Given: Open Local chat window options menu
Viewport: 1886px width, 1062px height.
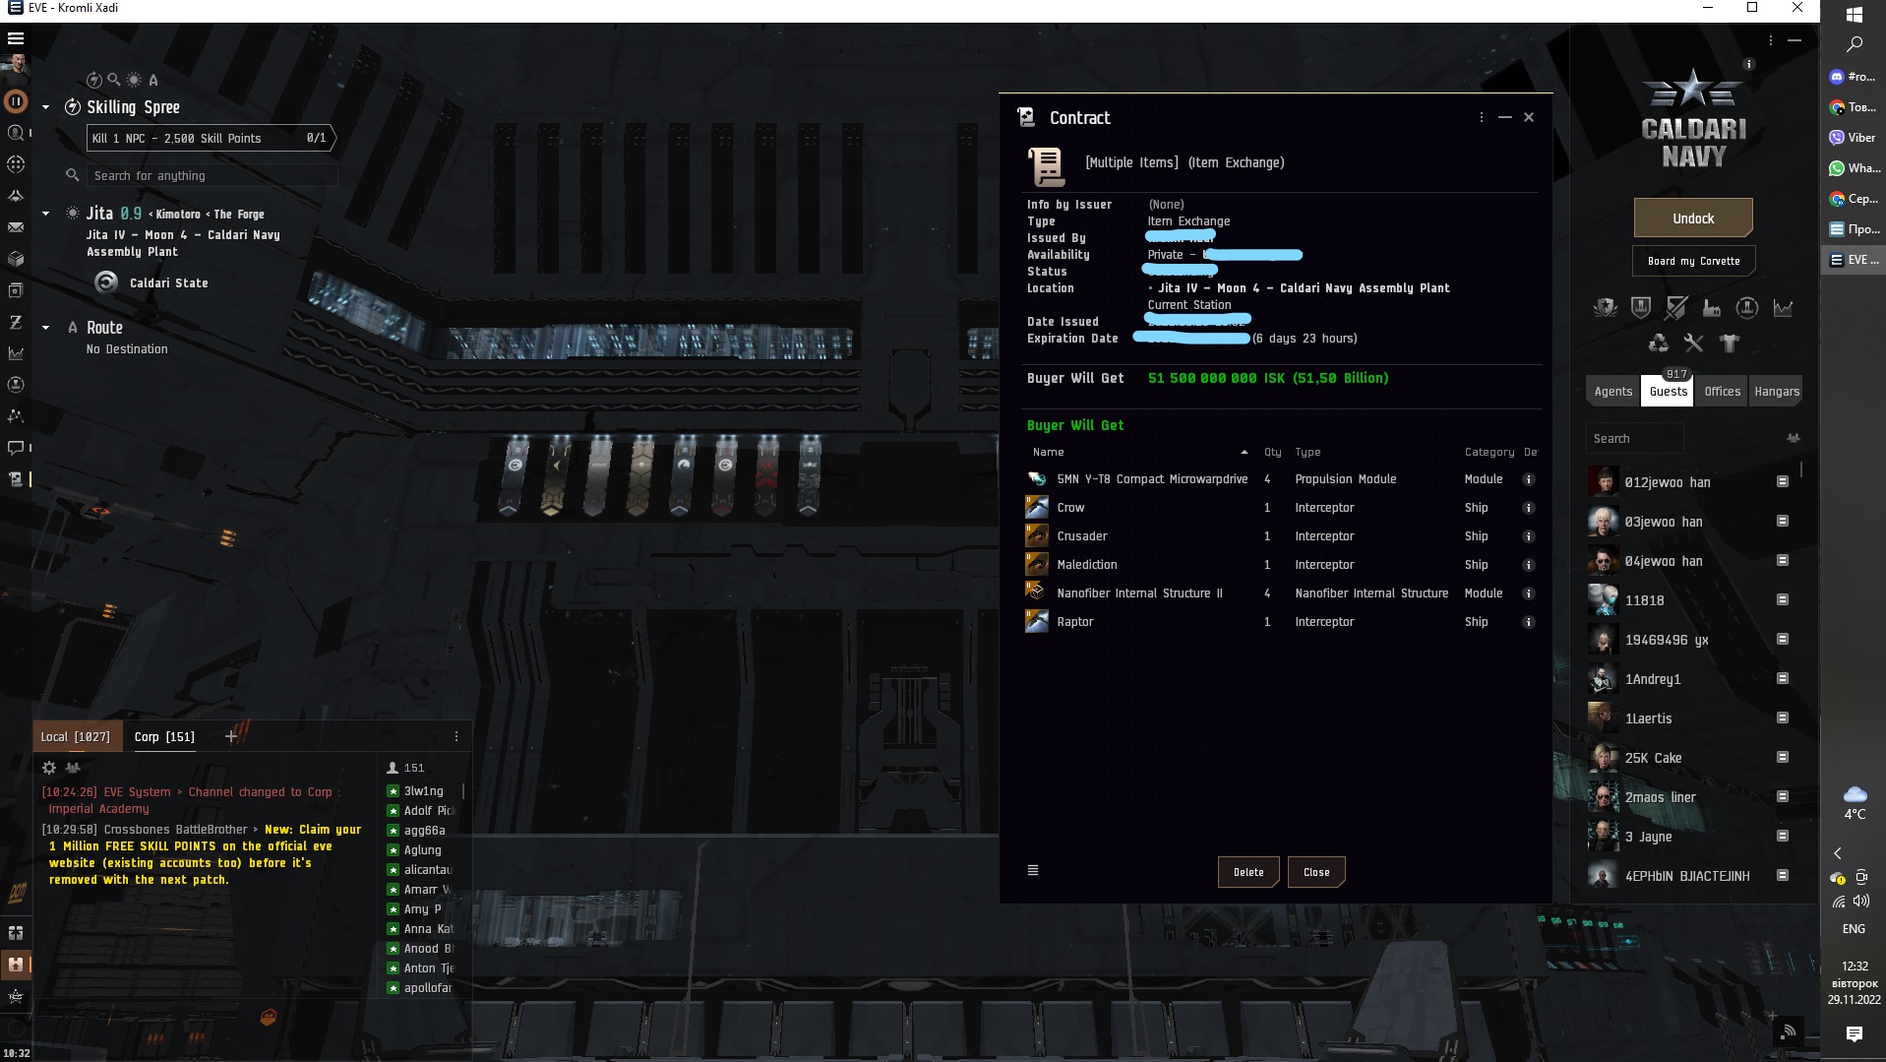Looking at the screenshot, I should pos(456,736).
